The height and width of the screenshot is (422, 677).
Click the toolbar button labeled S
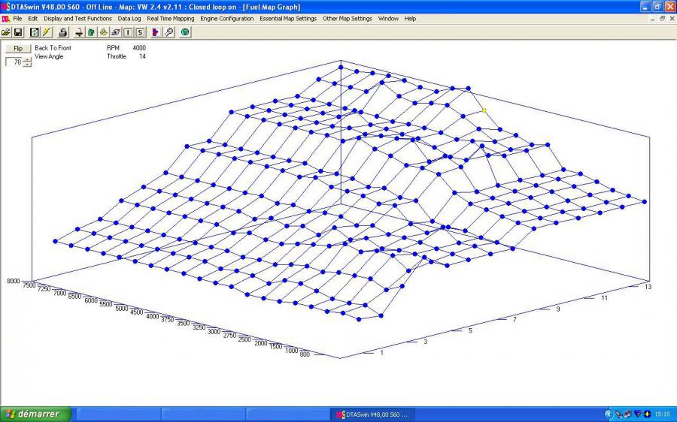coord(140,32)
